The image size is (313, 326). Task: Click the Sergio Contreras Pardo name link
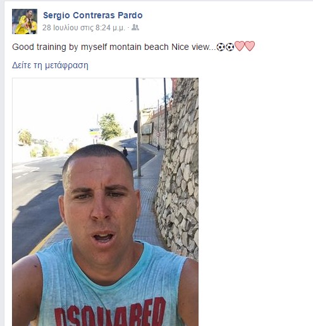tap(93, 15)
